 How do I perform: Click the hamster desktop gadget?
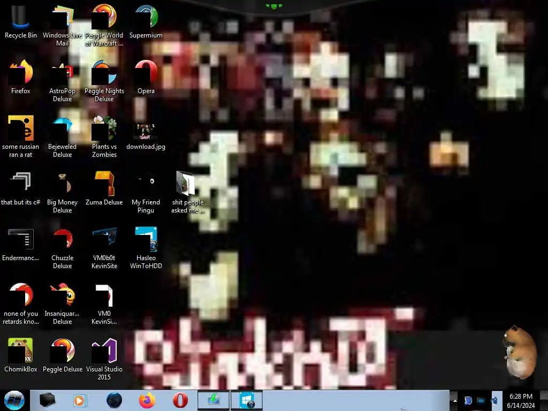pyautogui.click(x=520, y=352)
